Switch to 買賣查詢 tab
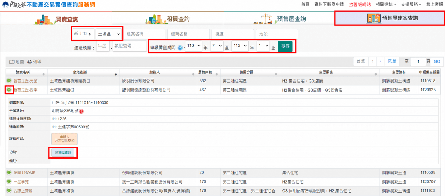Viewport: 445px width, 196px height. [x=56, y=18]
